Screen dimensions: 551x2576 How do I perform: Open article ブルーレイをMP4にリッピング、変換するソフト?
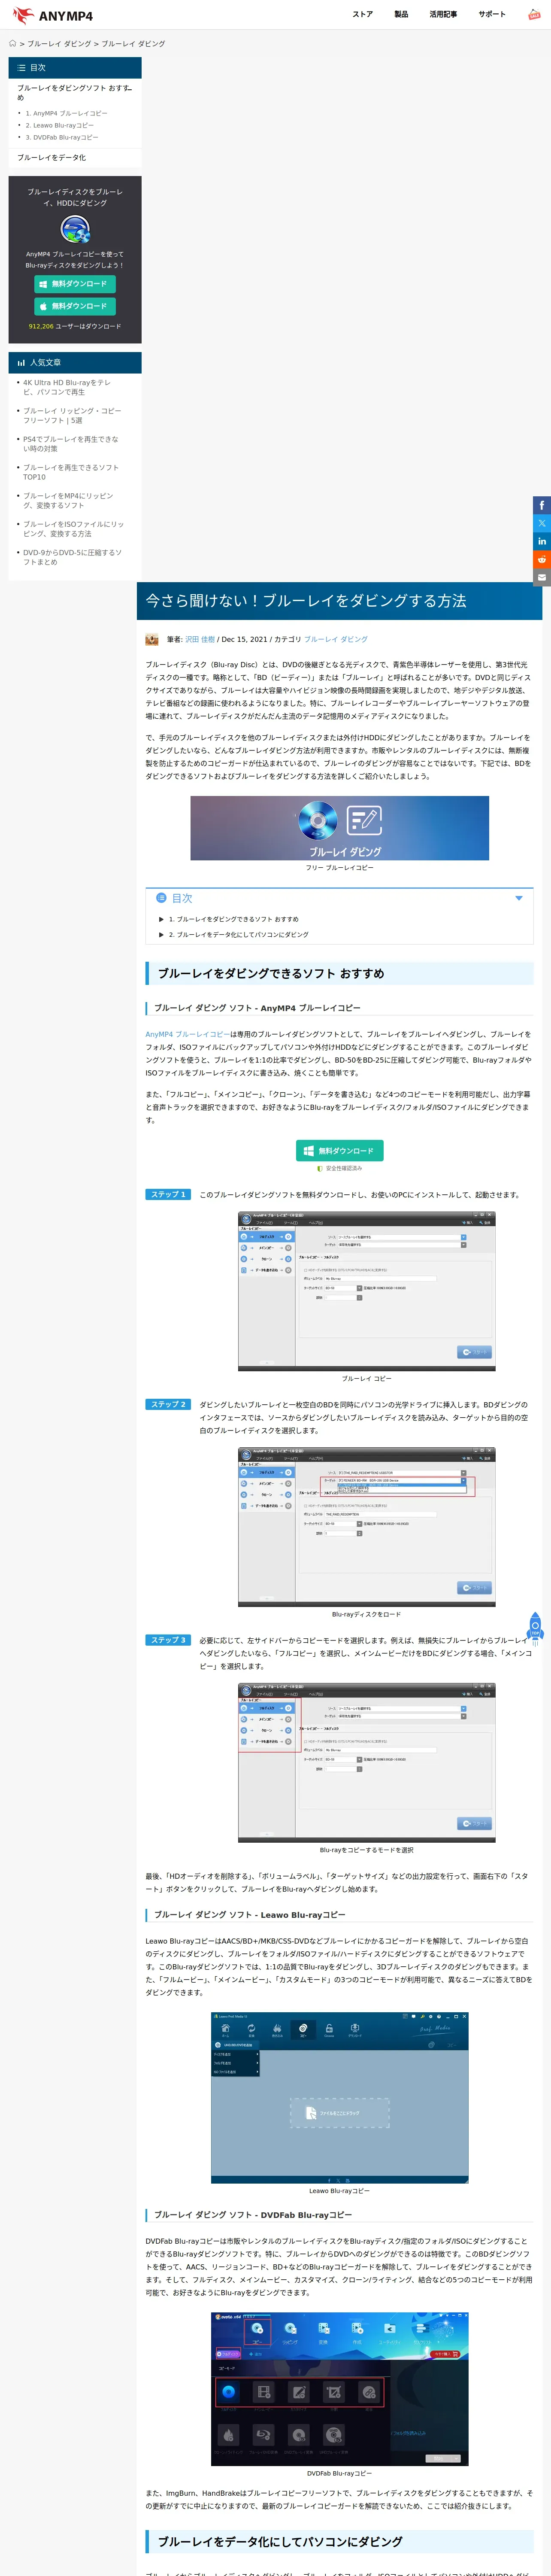pos(68,500)
